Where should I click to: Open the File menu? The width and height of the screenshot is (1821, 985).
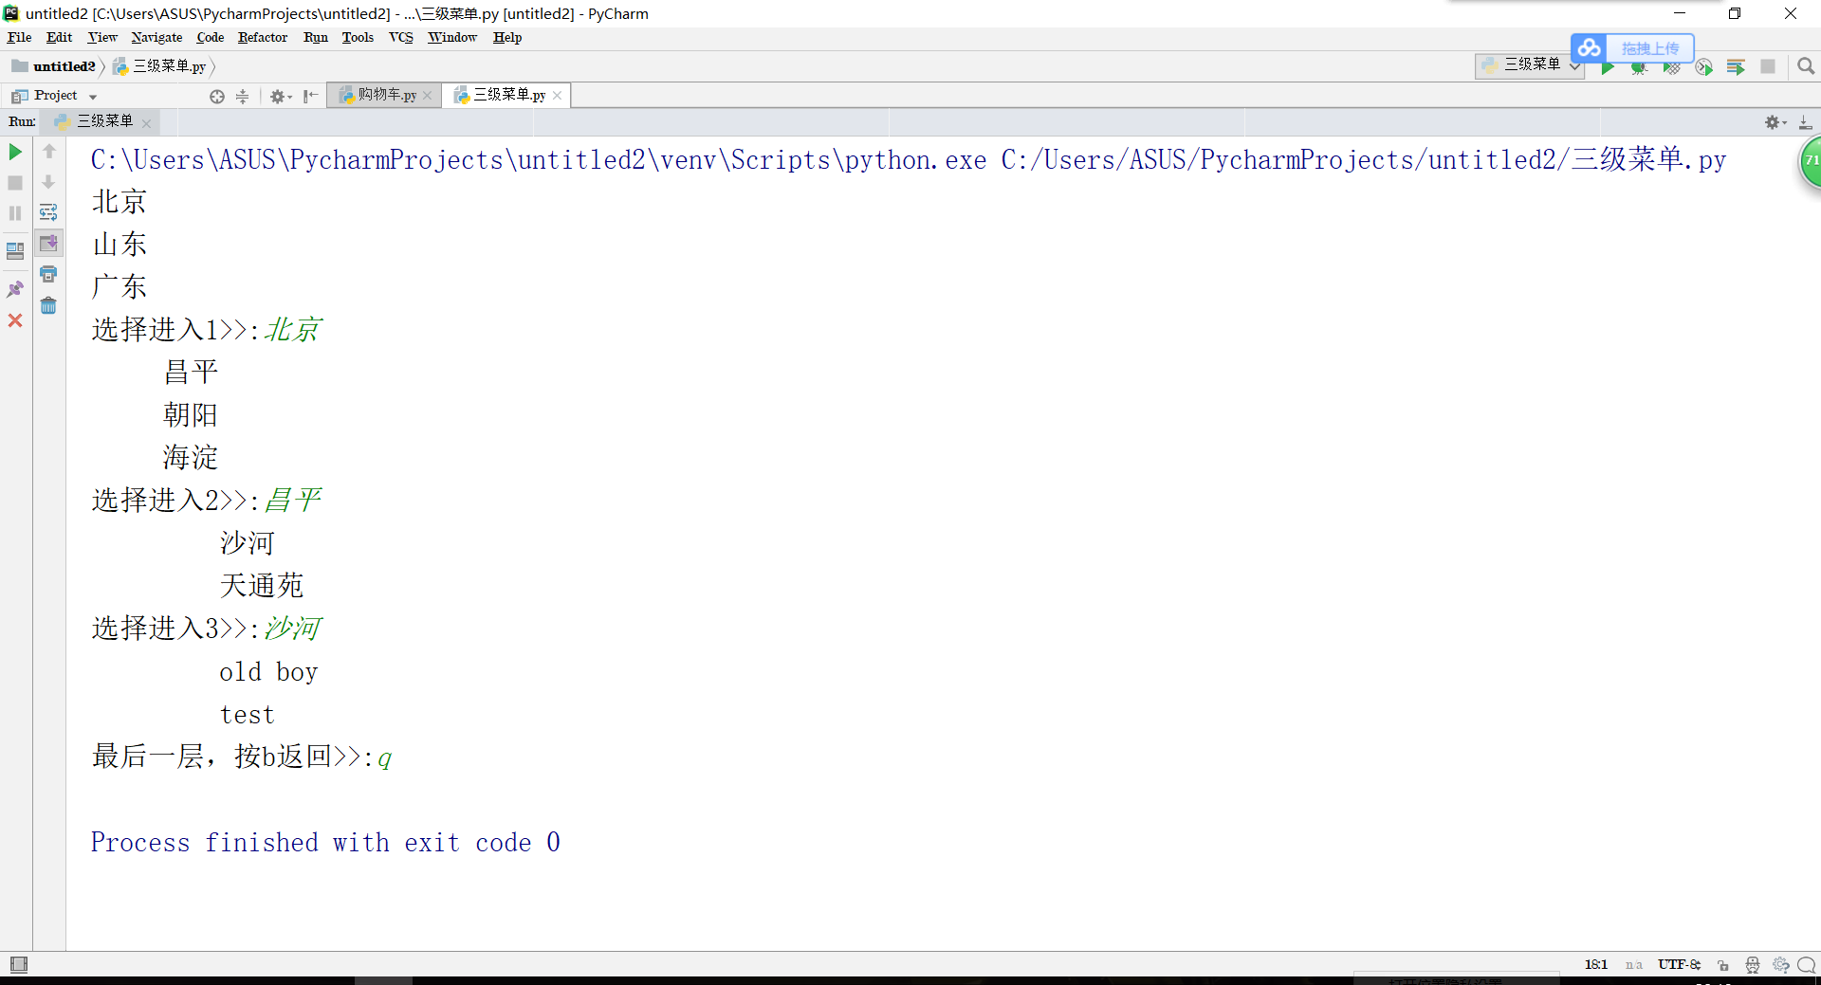click(19, 37)
